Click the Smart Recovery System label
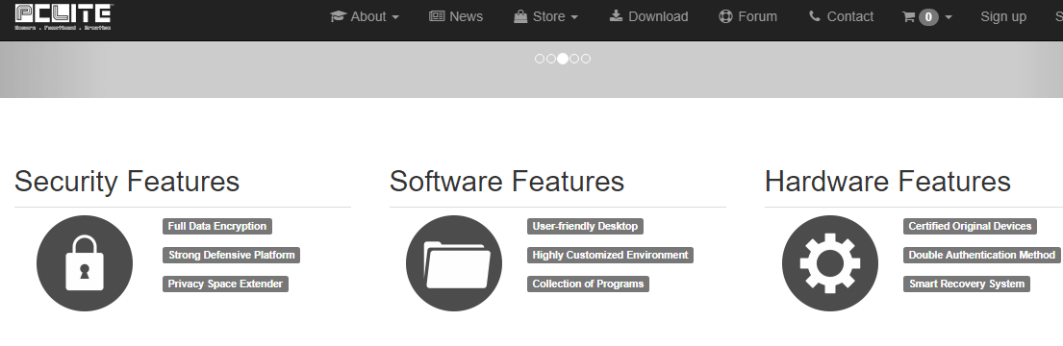 point(966,284)
